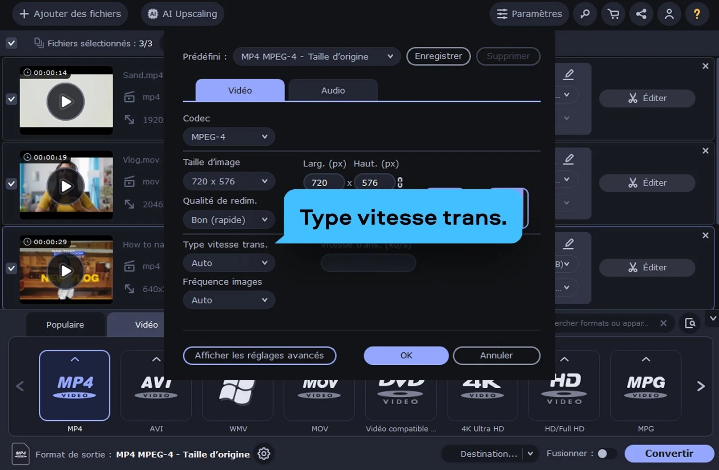Toggle the aspect ratio lock icon
Image resolution: width=719 pixels, height=470 pixels.
pyautogui.click(x=400, y=183)
